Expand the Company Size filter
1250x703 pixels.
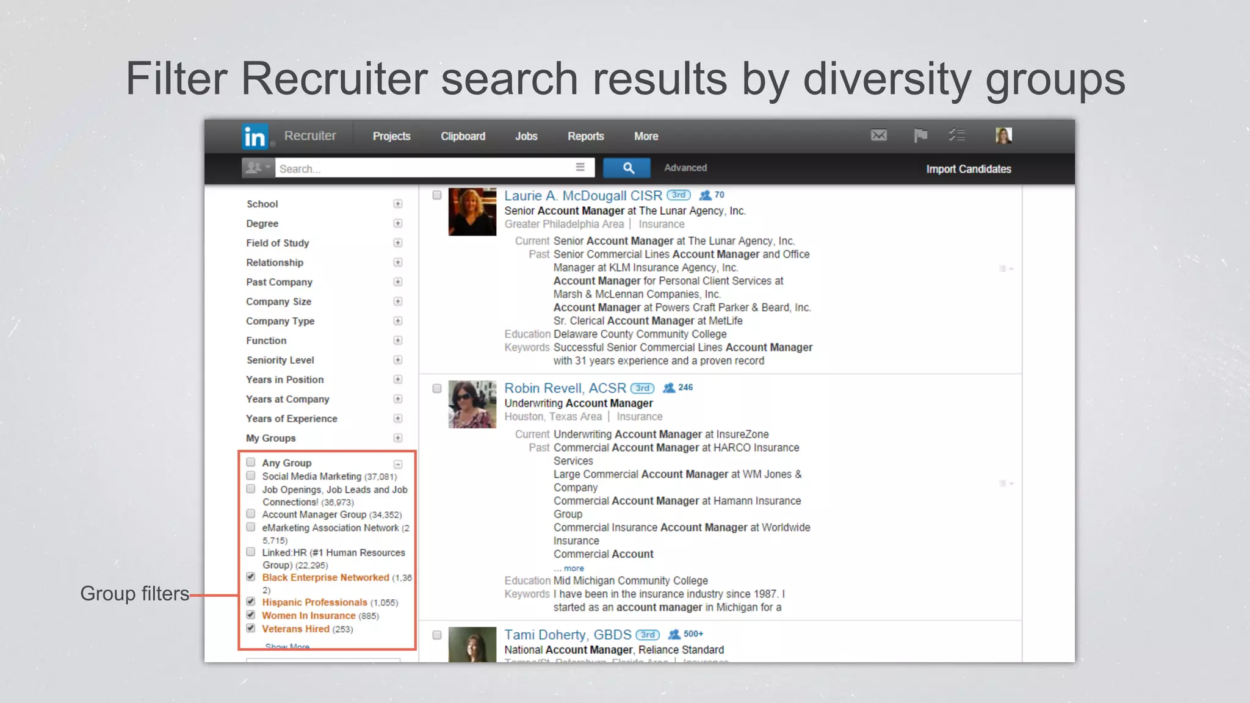[398, 301]
